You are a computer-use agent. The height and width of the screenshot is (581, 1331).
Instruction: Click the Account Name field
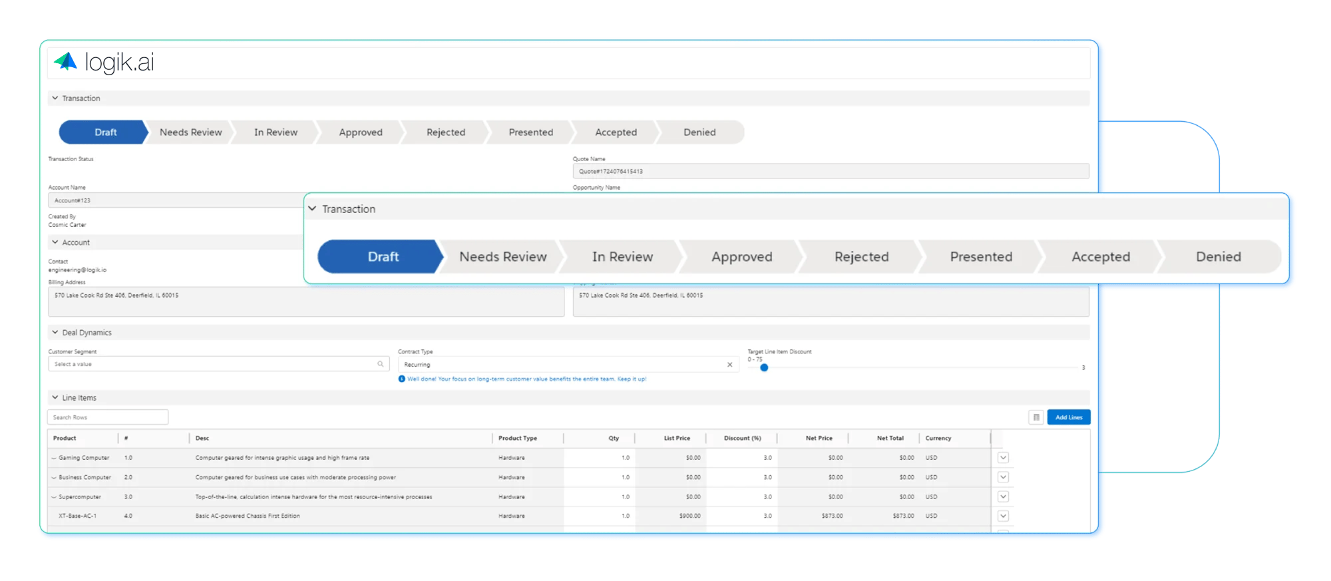point(176,200)
